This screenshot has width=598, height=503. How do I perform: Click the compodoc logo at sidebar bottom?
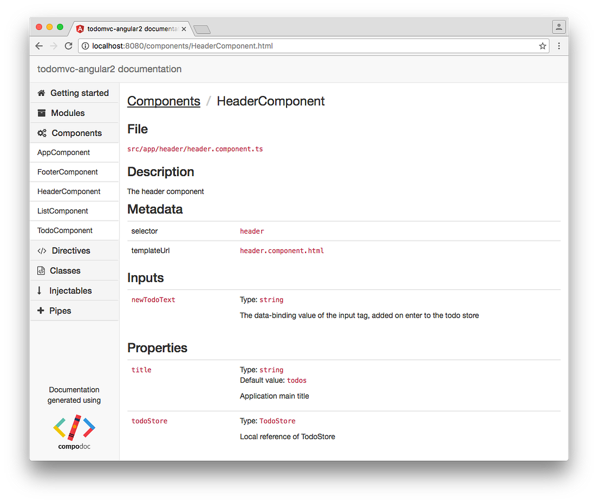(x=74, y=428)
